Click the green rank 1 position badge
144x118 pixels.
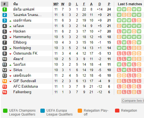click(5, 9)
